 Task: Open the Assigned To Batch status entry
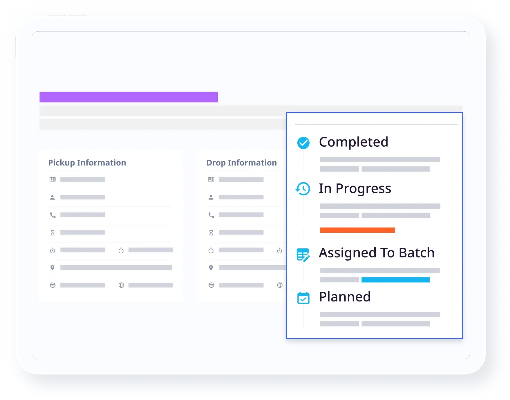pos(377,253)
